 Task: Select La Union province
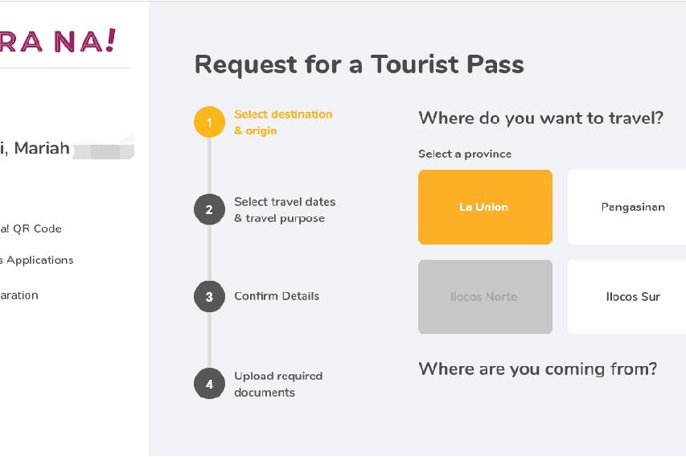pos(485,207)
